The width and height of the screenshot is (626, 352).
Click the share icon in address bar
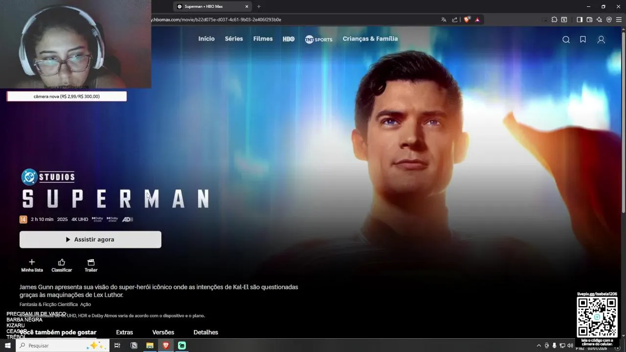point(455,20)
